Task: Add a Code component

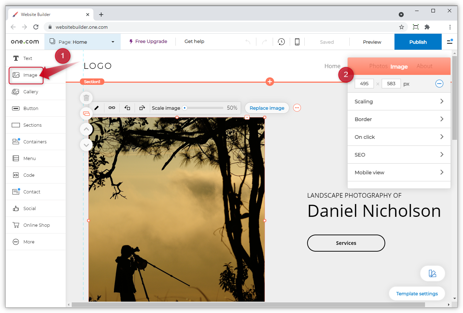Action: click(36, 175)
